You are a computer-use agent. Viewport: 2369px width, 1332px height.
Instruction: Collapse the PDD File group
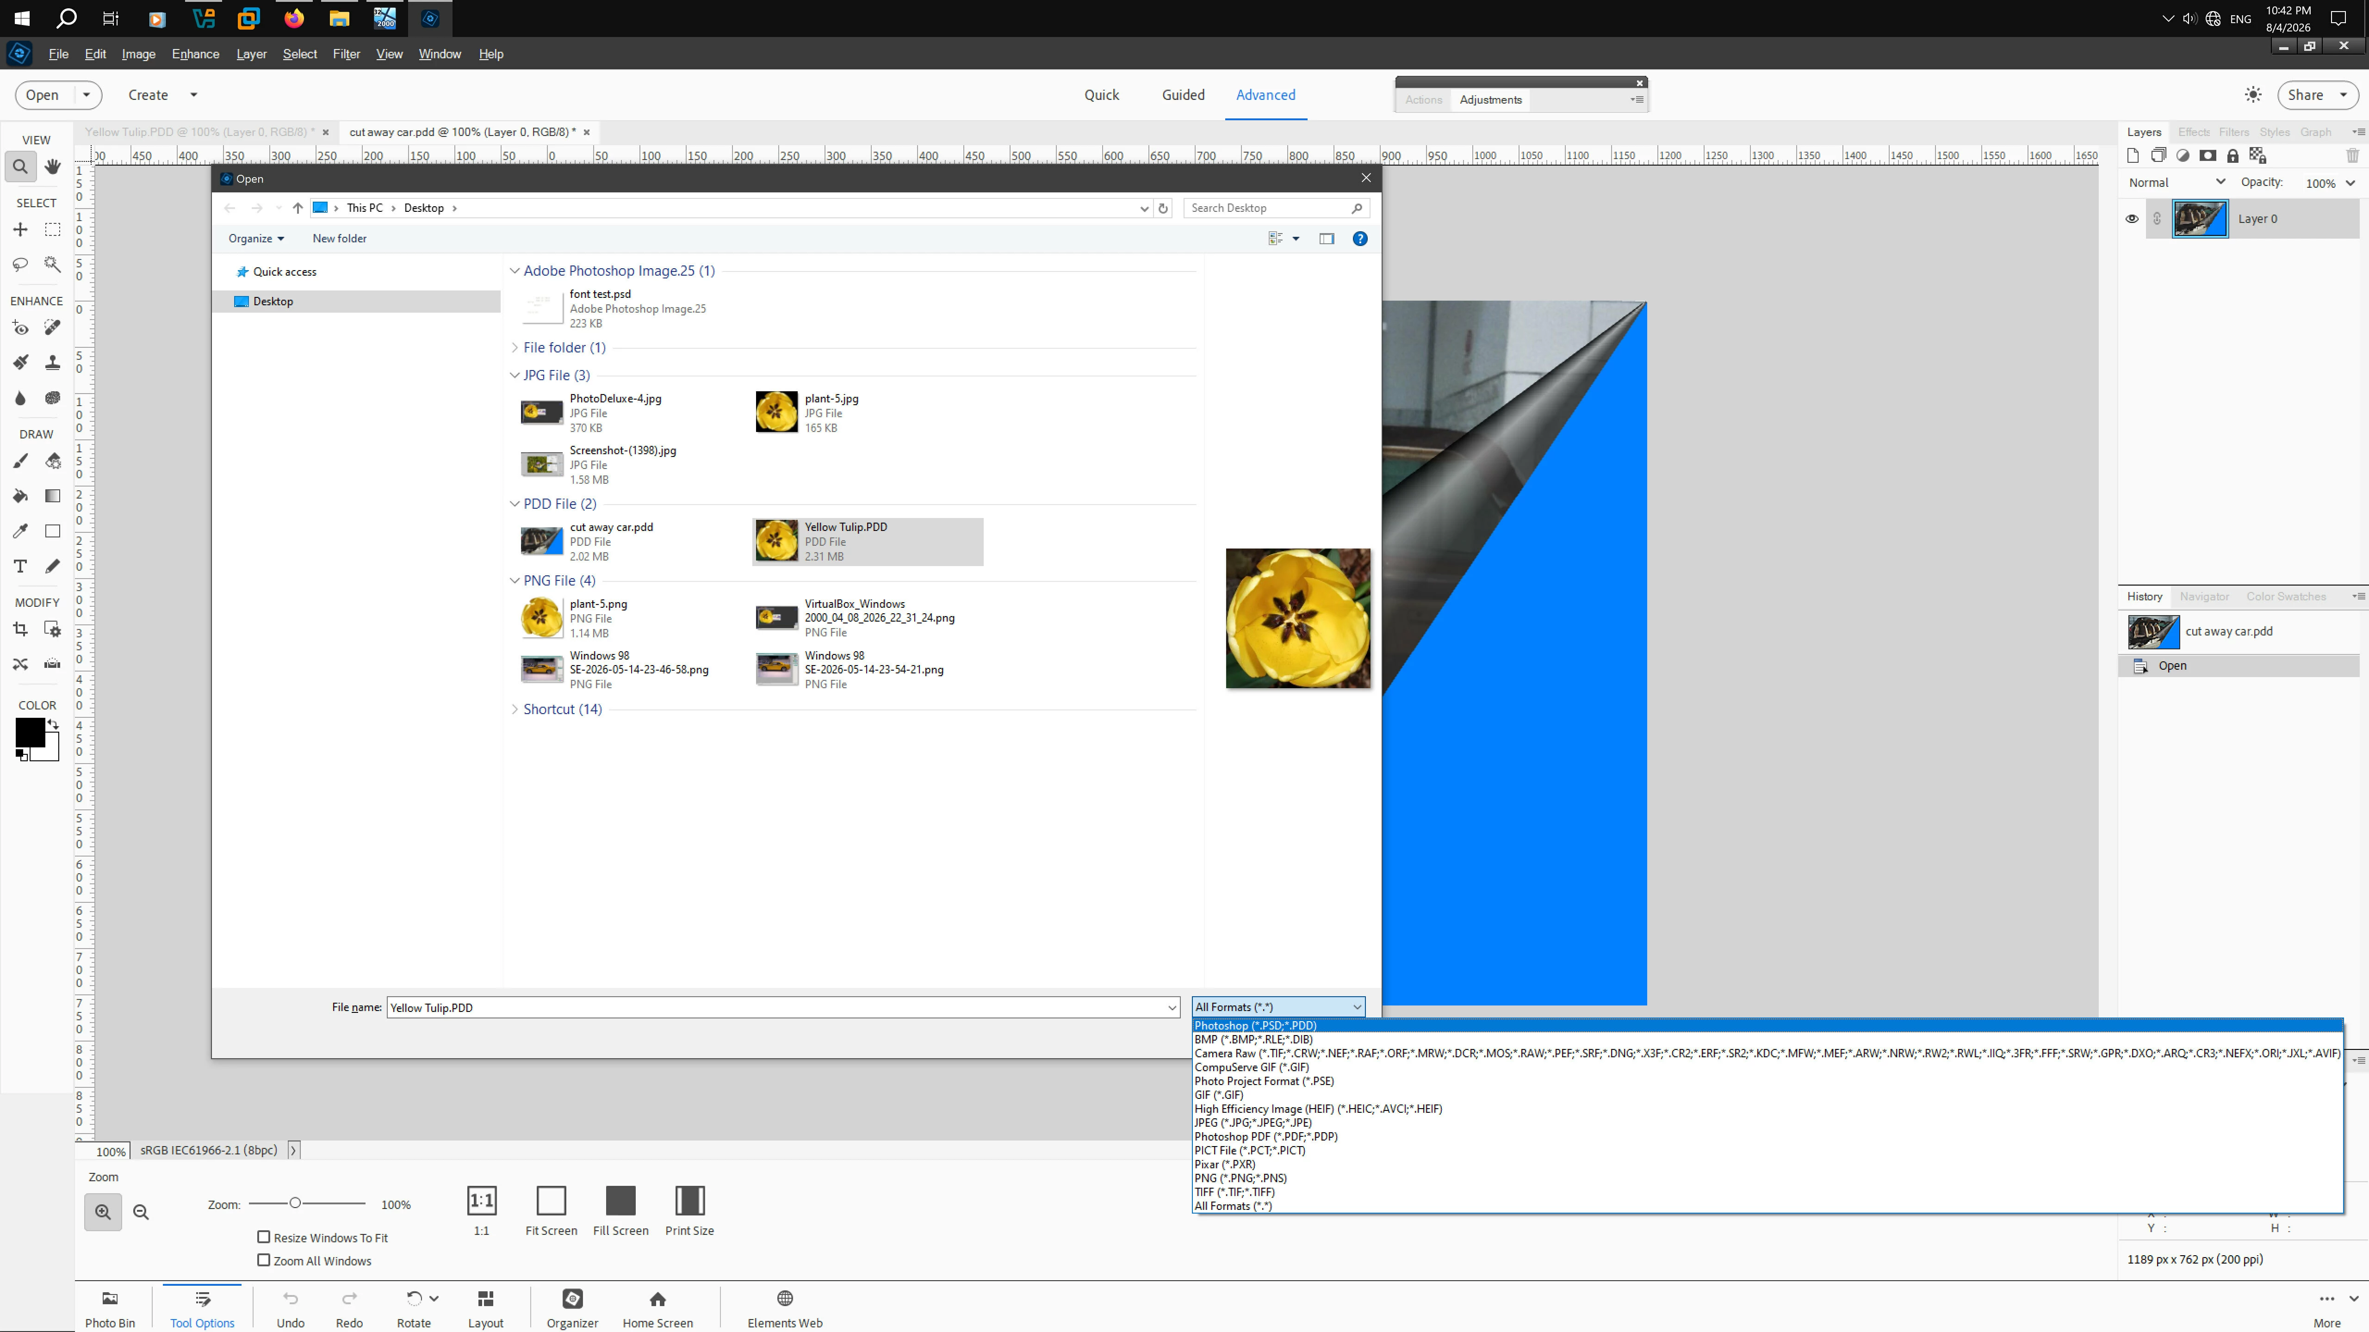[x=515, y=504]
